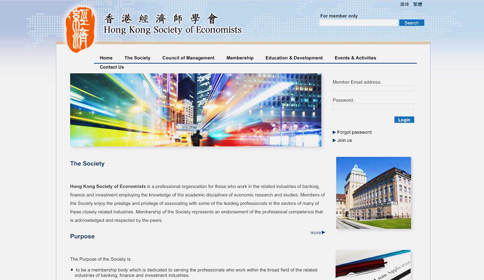Screen dimensions: 484x280
Task: Open Education & Development section
Action: pos(294,58)
